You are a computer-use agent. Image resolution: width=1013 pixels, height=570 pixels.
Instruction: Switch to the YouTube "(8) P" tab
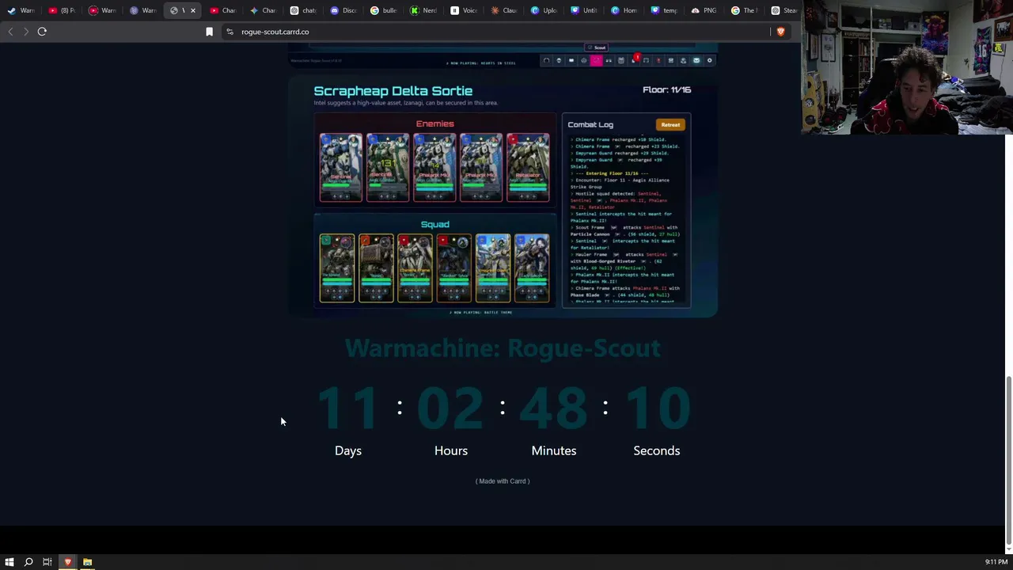point(62,10)
